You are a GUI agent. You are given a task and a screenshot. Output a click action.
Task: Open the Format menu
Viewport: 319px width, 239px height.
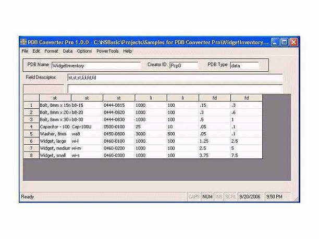tap(51, 51)
